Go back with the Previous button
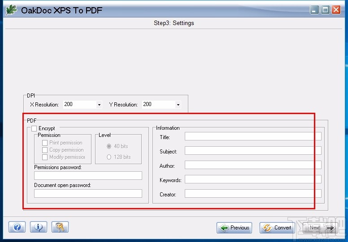The width and height of the screenshot is (348, 242). pos(234,228)
